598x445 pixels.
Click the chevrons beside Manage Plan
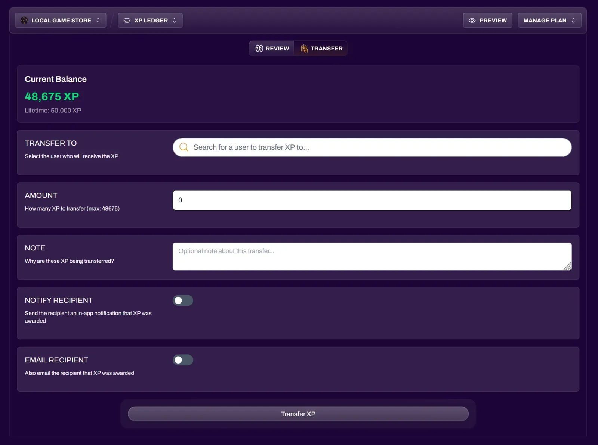pos(573,21)
